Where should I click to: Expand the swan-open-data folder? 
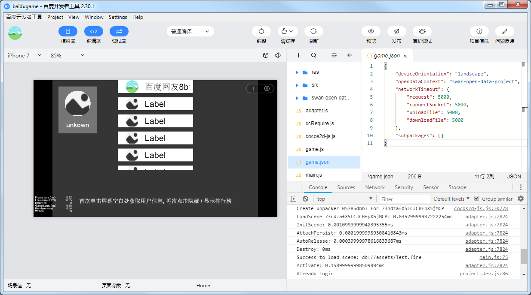click(297, 98)
